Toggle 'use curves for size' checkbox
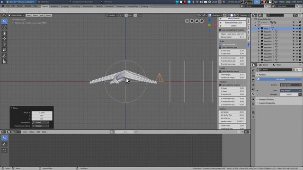Screen dimensions: 303x170 point(220,47)
